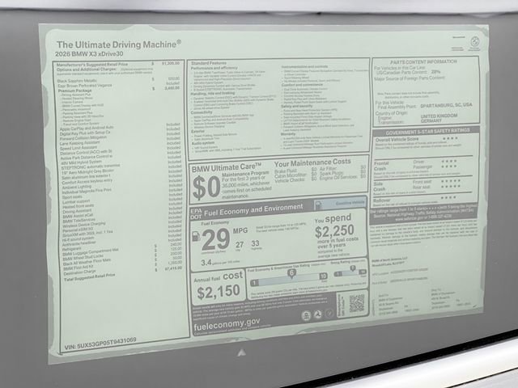Click 'Instrumentation and controls' subheading
The height and width of the screenshot is (388, 518).
(x=304, y=66)
